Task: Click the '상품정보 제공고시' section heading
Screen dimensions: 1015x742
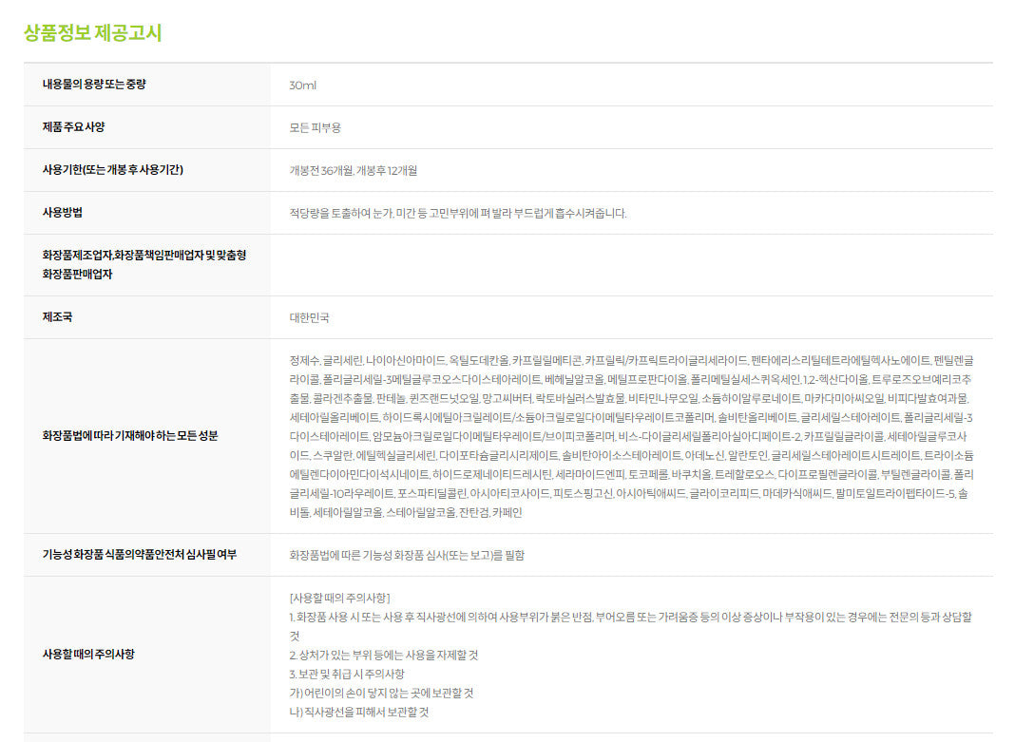Action: point(92,33)
